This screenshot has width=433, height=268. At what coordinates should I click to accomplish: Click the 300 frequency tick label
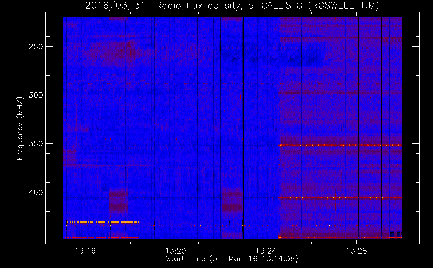pyautogui.click(x=36, y=95)
